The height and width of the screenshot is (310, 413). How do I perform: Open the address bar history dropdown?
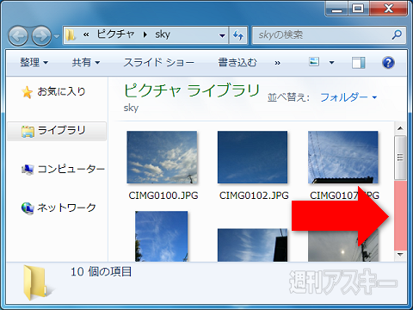(x=222, y=35)
